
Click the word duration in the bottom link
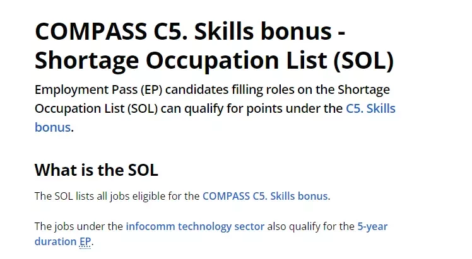coord(56,241)
